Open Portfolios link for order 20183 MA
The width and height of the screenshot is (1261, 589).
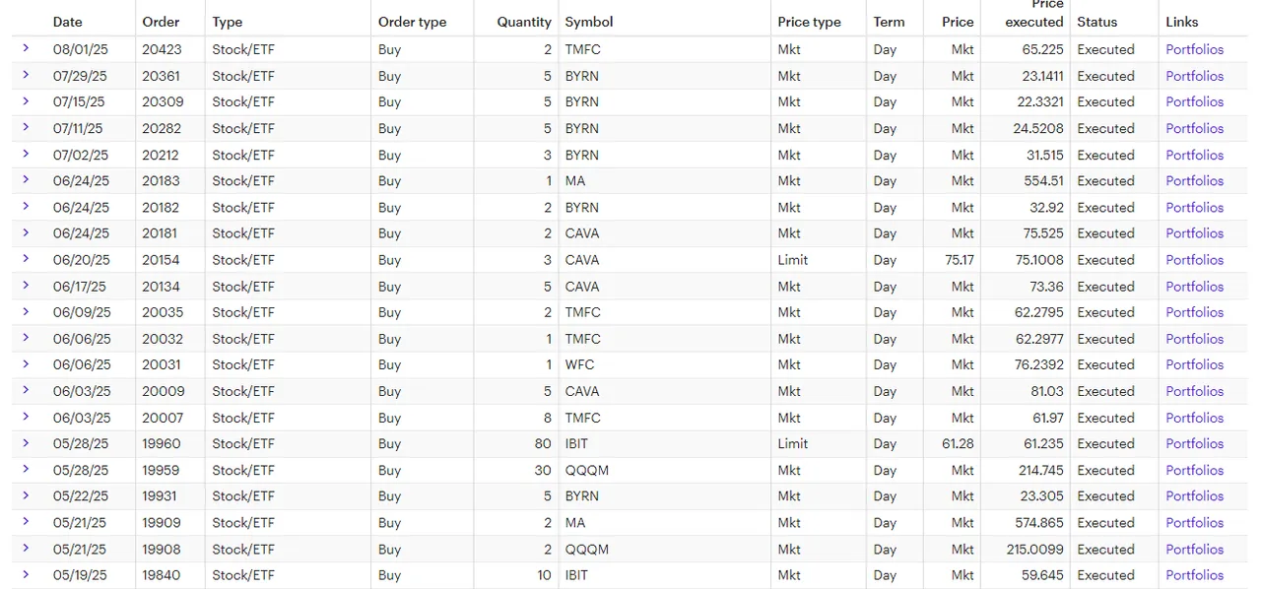tap(1194, 181)
